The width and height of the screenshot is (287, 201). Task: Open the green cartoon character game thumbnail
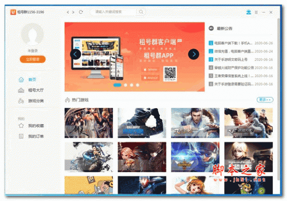[249, 185]
